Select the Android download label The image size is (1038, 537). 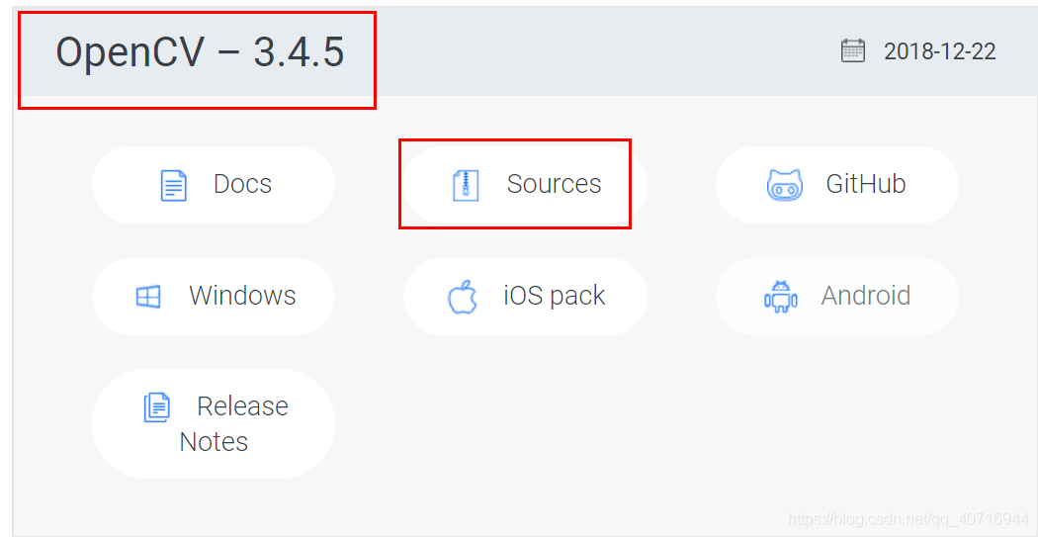click(x=866, y=296)
